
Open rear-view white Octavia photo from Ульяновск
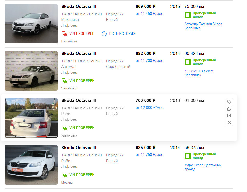(31, 118)
